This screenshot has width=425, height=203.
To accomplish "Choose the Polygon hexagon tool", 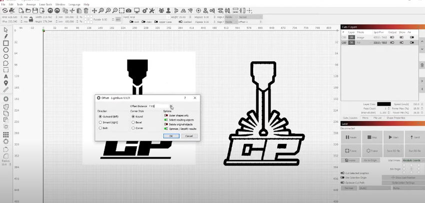I will [5, 57].
